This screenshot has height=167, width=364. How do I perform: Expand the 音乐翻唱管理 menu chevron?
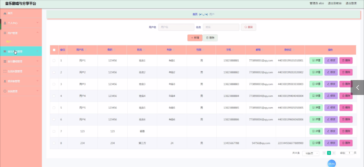pyautogui.click(x=37, y=61)
